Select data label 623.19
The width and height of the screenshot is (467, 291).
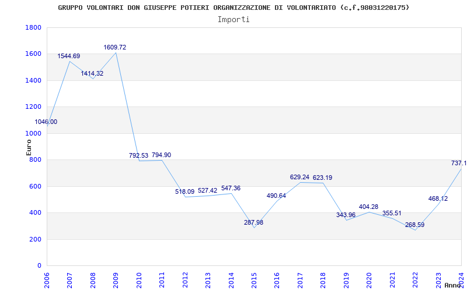[x=323, y=178]
